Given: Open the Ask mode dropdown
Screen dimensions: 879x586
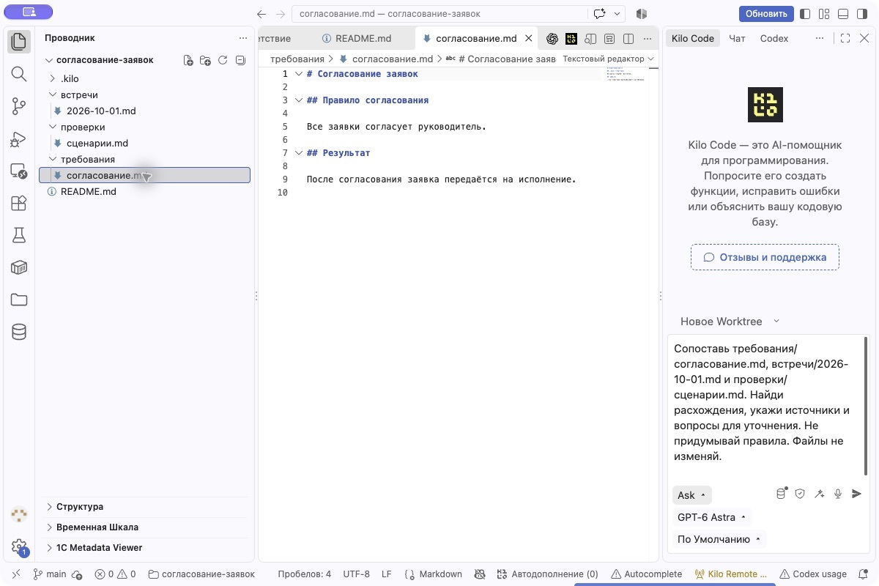Looking at the screenshot, I should point(691,495).
